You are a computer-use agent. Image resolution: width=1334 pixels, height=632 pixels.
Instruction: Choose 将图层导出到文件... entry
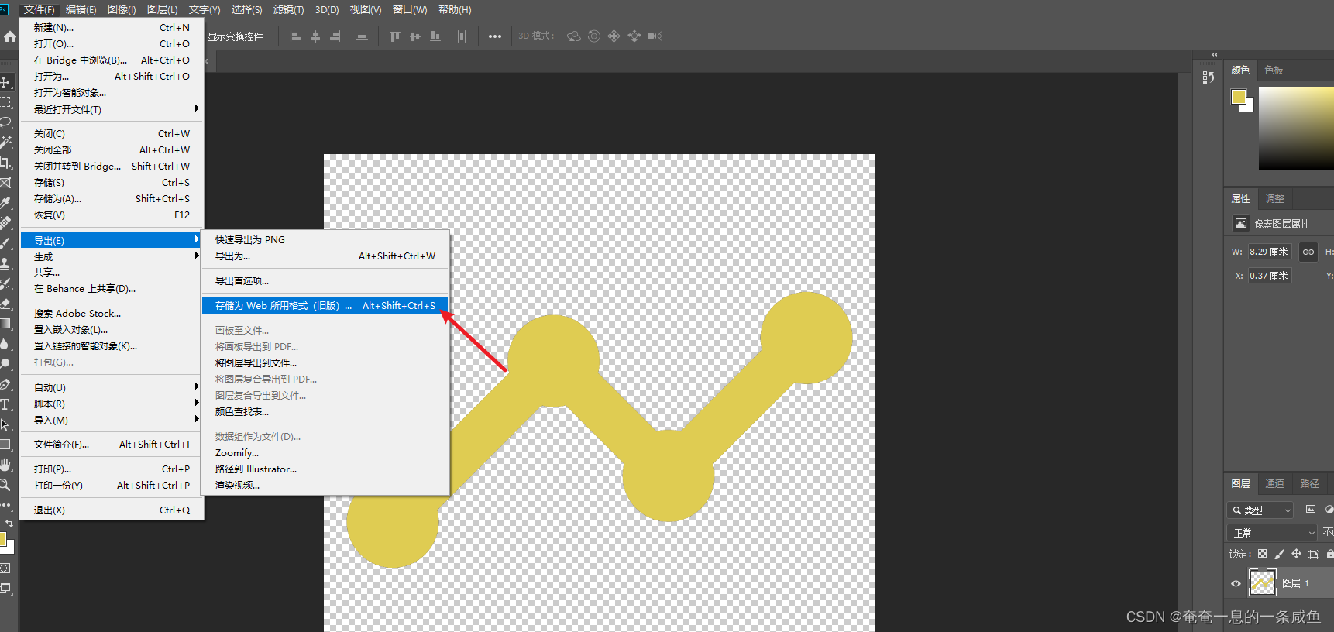click(x=325, y=362)
